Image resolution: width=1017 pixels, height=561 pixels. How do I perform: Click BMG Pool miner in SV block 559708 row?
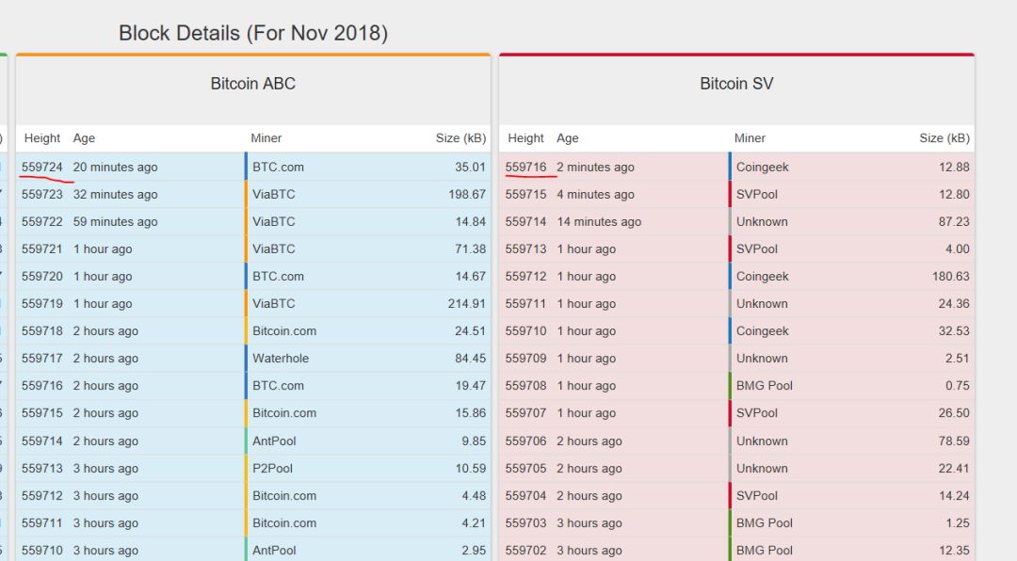765,385
